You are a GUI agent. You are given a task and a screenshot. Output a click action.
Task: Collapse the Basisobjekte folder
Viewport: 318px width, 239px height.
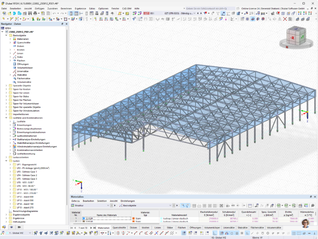point(6,35)
